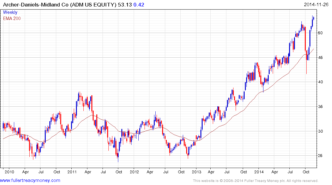Click the 2010 year label on the time axis
Screen dimensions: 332x185
pyautogui.click(x=9, y=172)
